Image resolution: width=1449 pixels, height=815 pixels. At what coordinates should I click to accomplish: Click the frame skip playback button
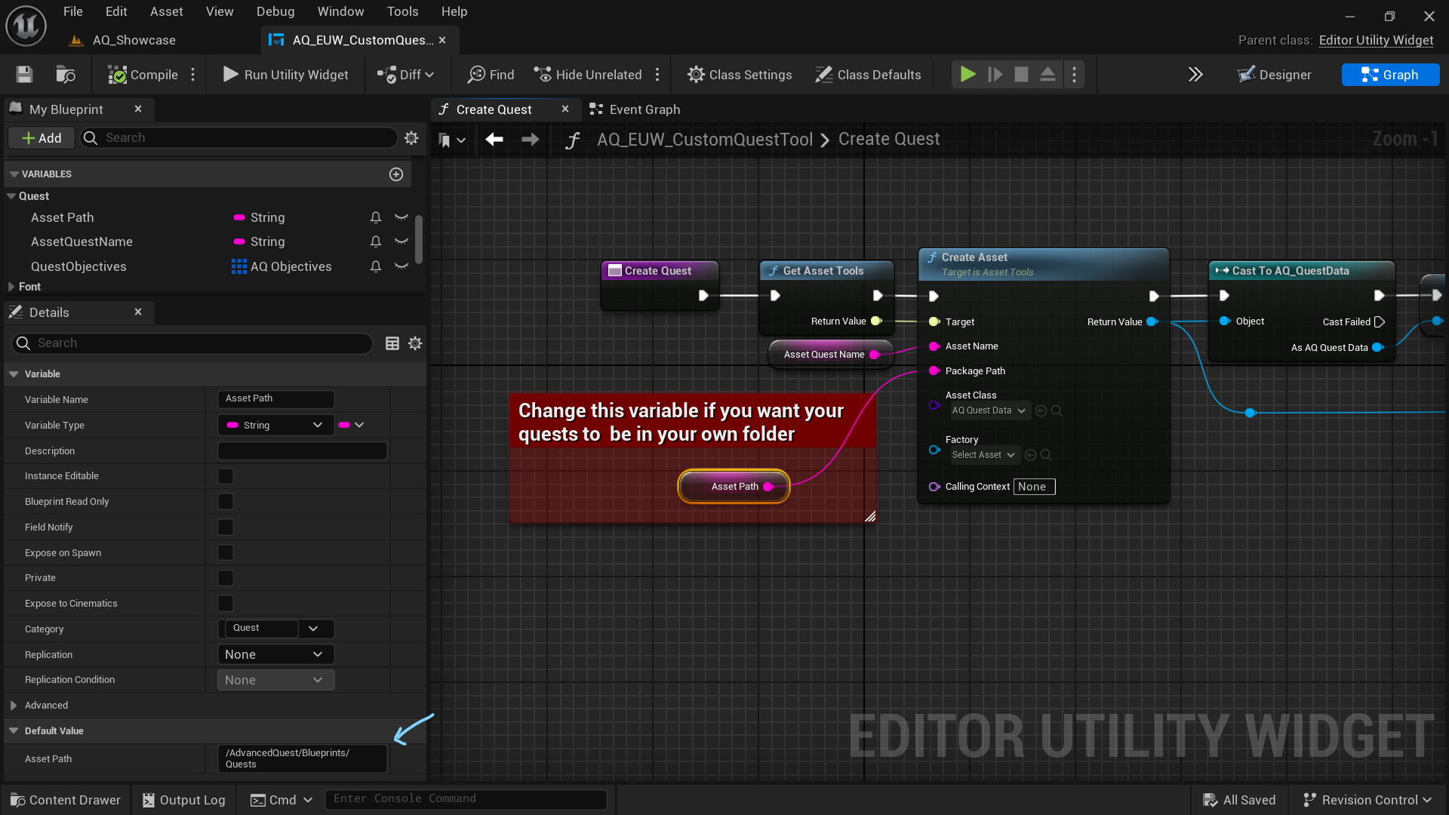tap(995, 75)
